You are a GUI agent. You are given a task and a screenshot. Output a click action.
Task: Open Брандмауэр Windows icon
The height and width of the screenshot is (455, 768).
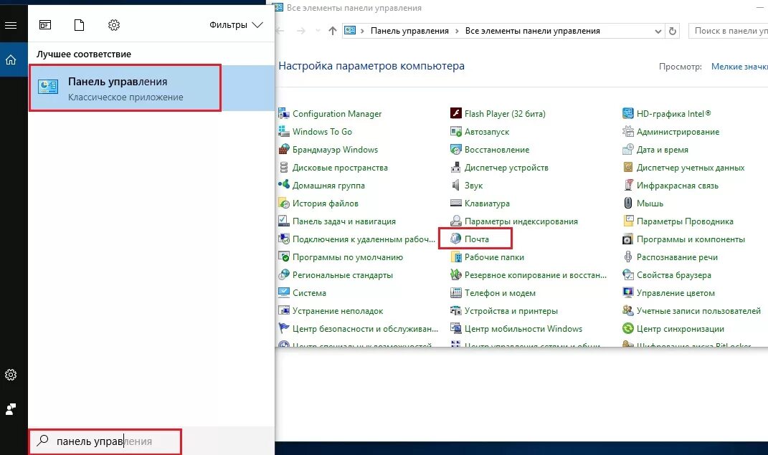tap(283, 149)
